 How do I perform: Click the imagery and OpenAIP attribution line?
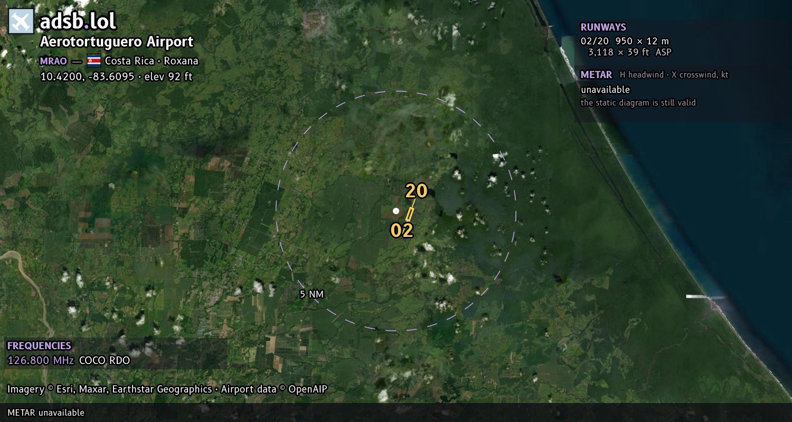[167, 389]
